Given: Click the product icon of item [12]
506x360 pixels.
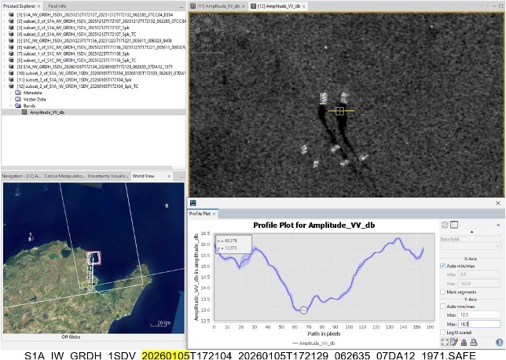Looking at the screenshot, I should point(11,86).
